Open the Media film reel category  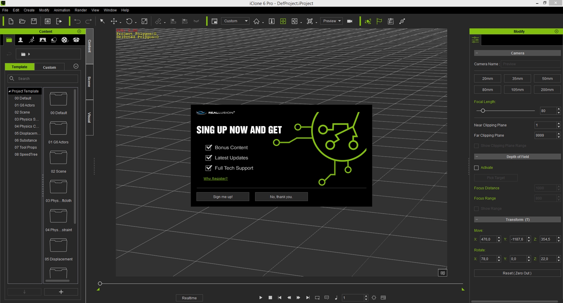tap(65, 40)
